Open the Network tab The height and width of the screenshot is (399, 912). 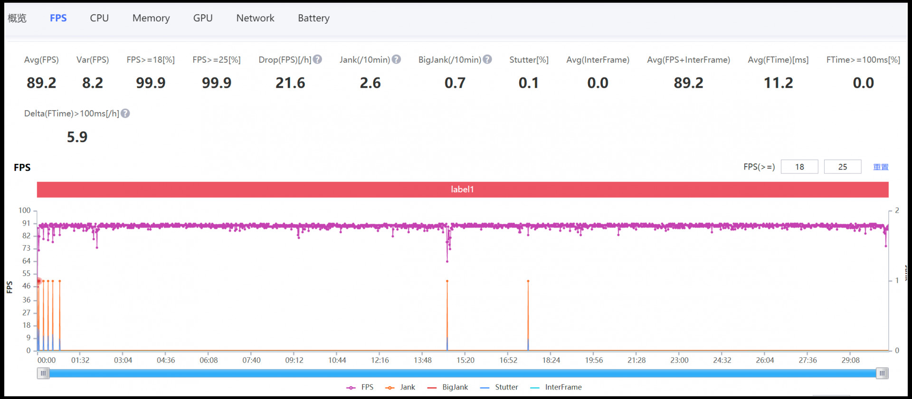point(255,18)
